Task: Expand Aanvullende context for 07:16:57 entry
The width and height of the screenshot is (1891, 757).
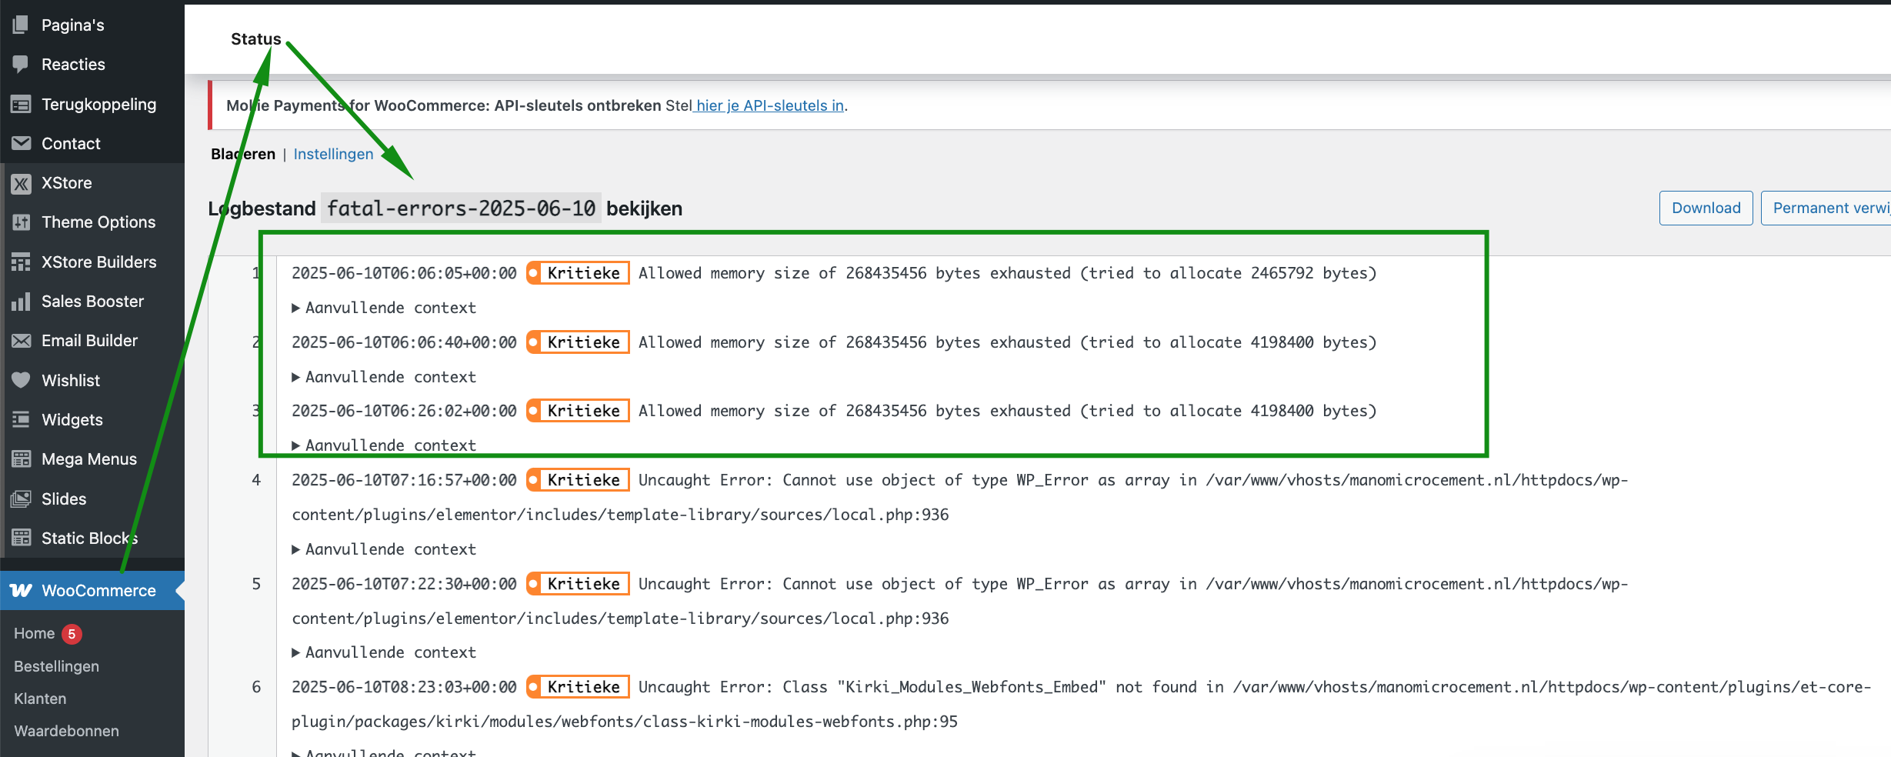Action: 384,549
